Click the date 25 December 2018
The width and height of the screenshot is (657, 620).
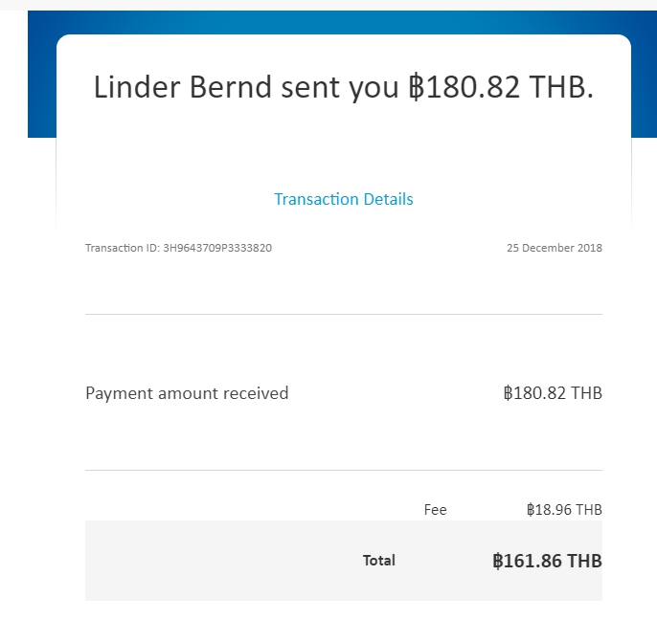[554, 248]
